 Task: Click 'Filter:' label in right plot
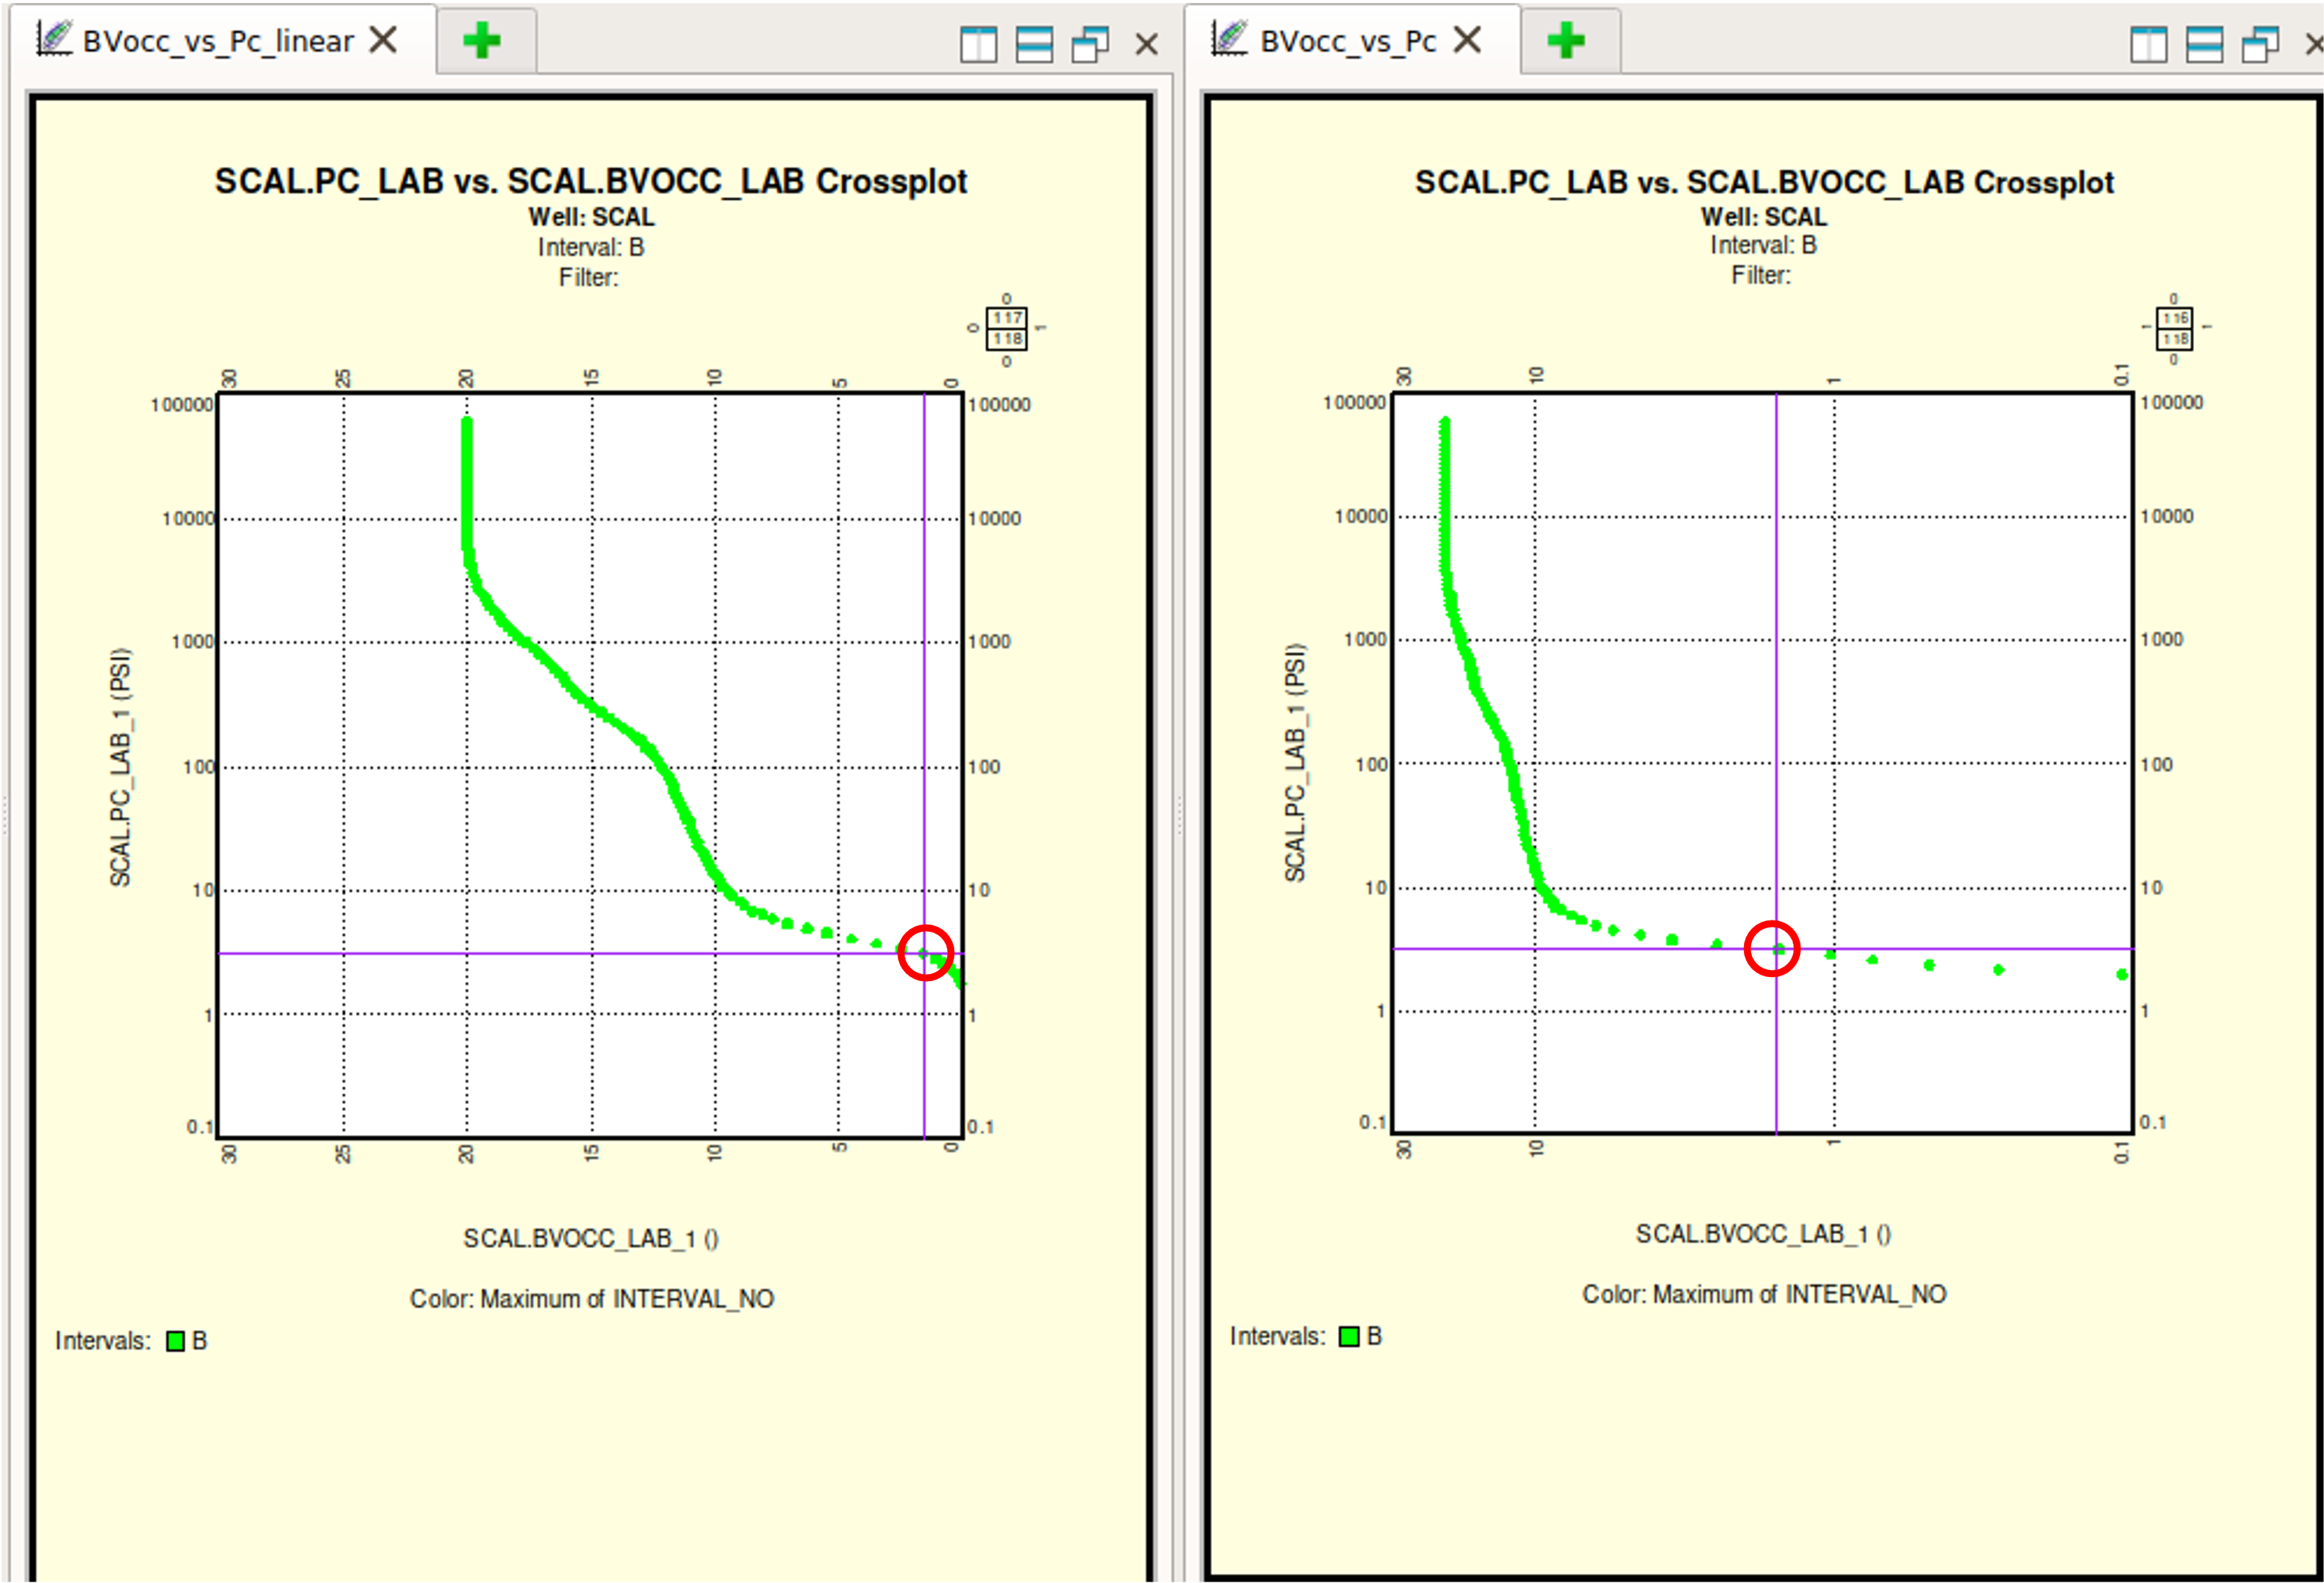[x=1761, y=275]
